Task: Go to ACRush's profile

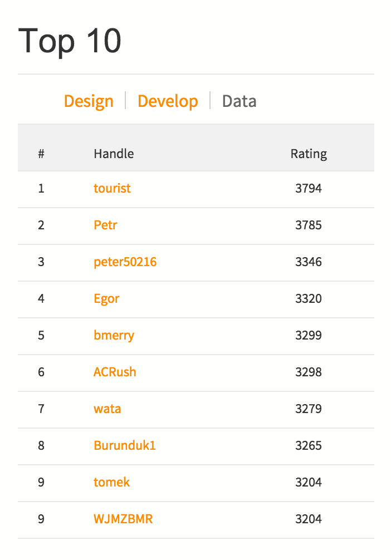Action: pyautogui.click(x=115, y=372)
